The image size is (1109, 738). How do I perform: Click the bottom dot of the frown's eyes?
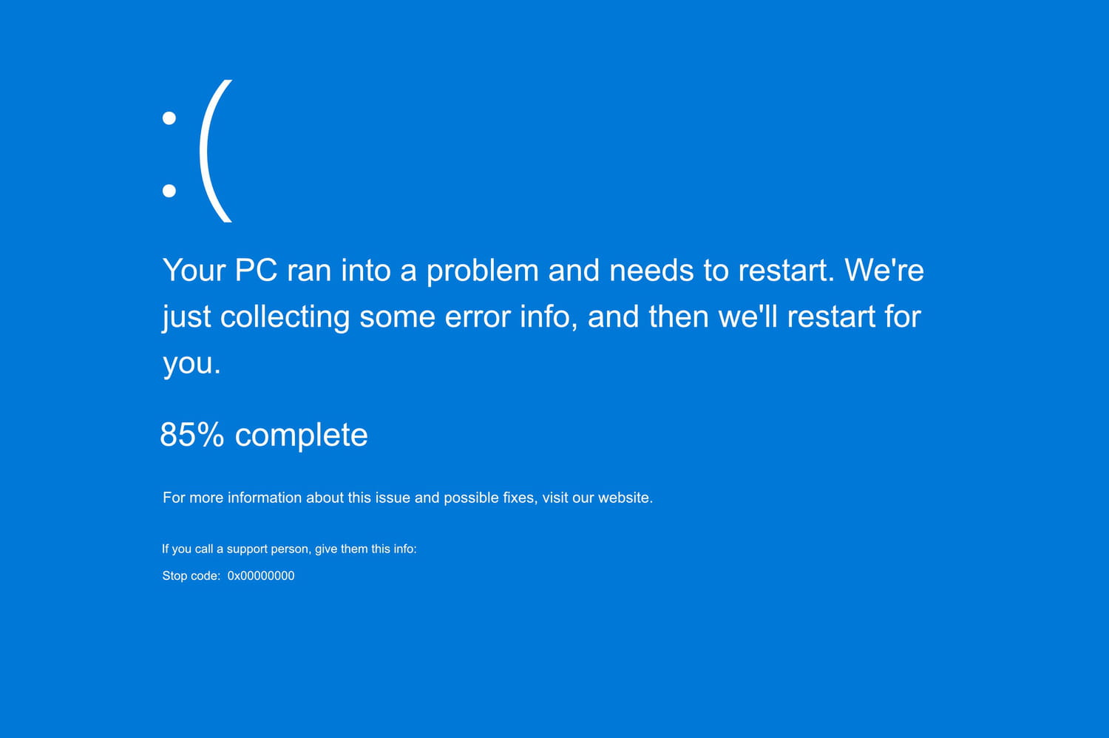pos(169,191)
